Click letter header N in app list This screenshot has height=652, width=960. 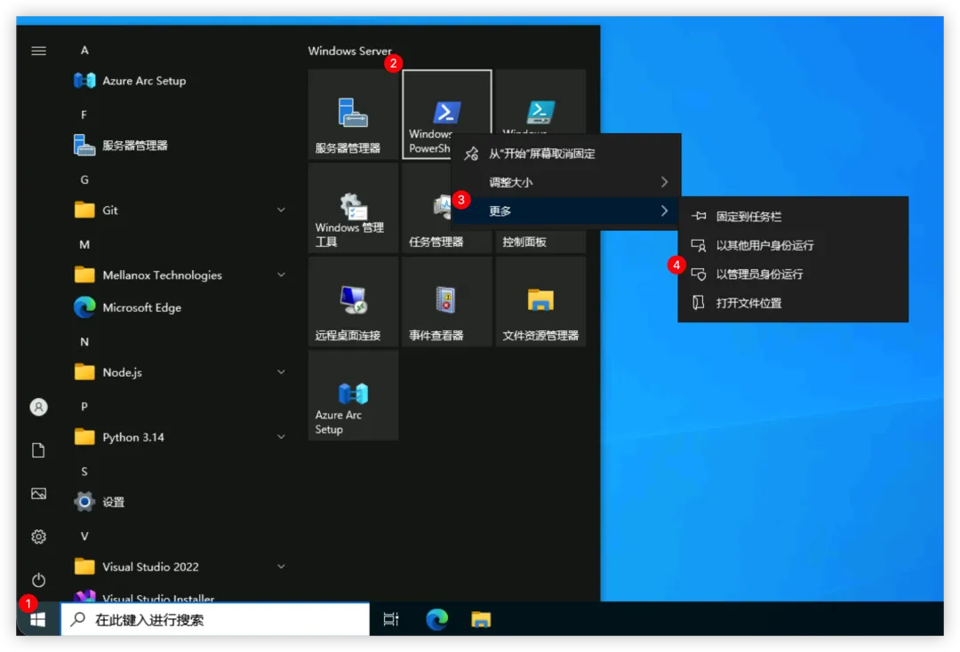coord(84,341)
